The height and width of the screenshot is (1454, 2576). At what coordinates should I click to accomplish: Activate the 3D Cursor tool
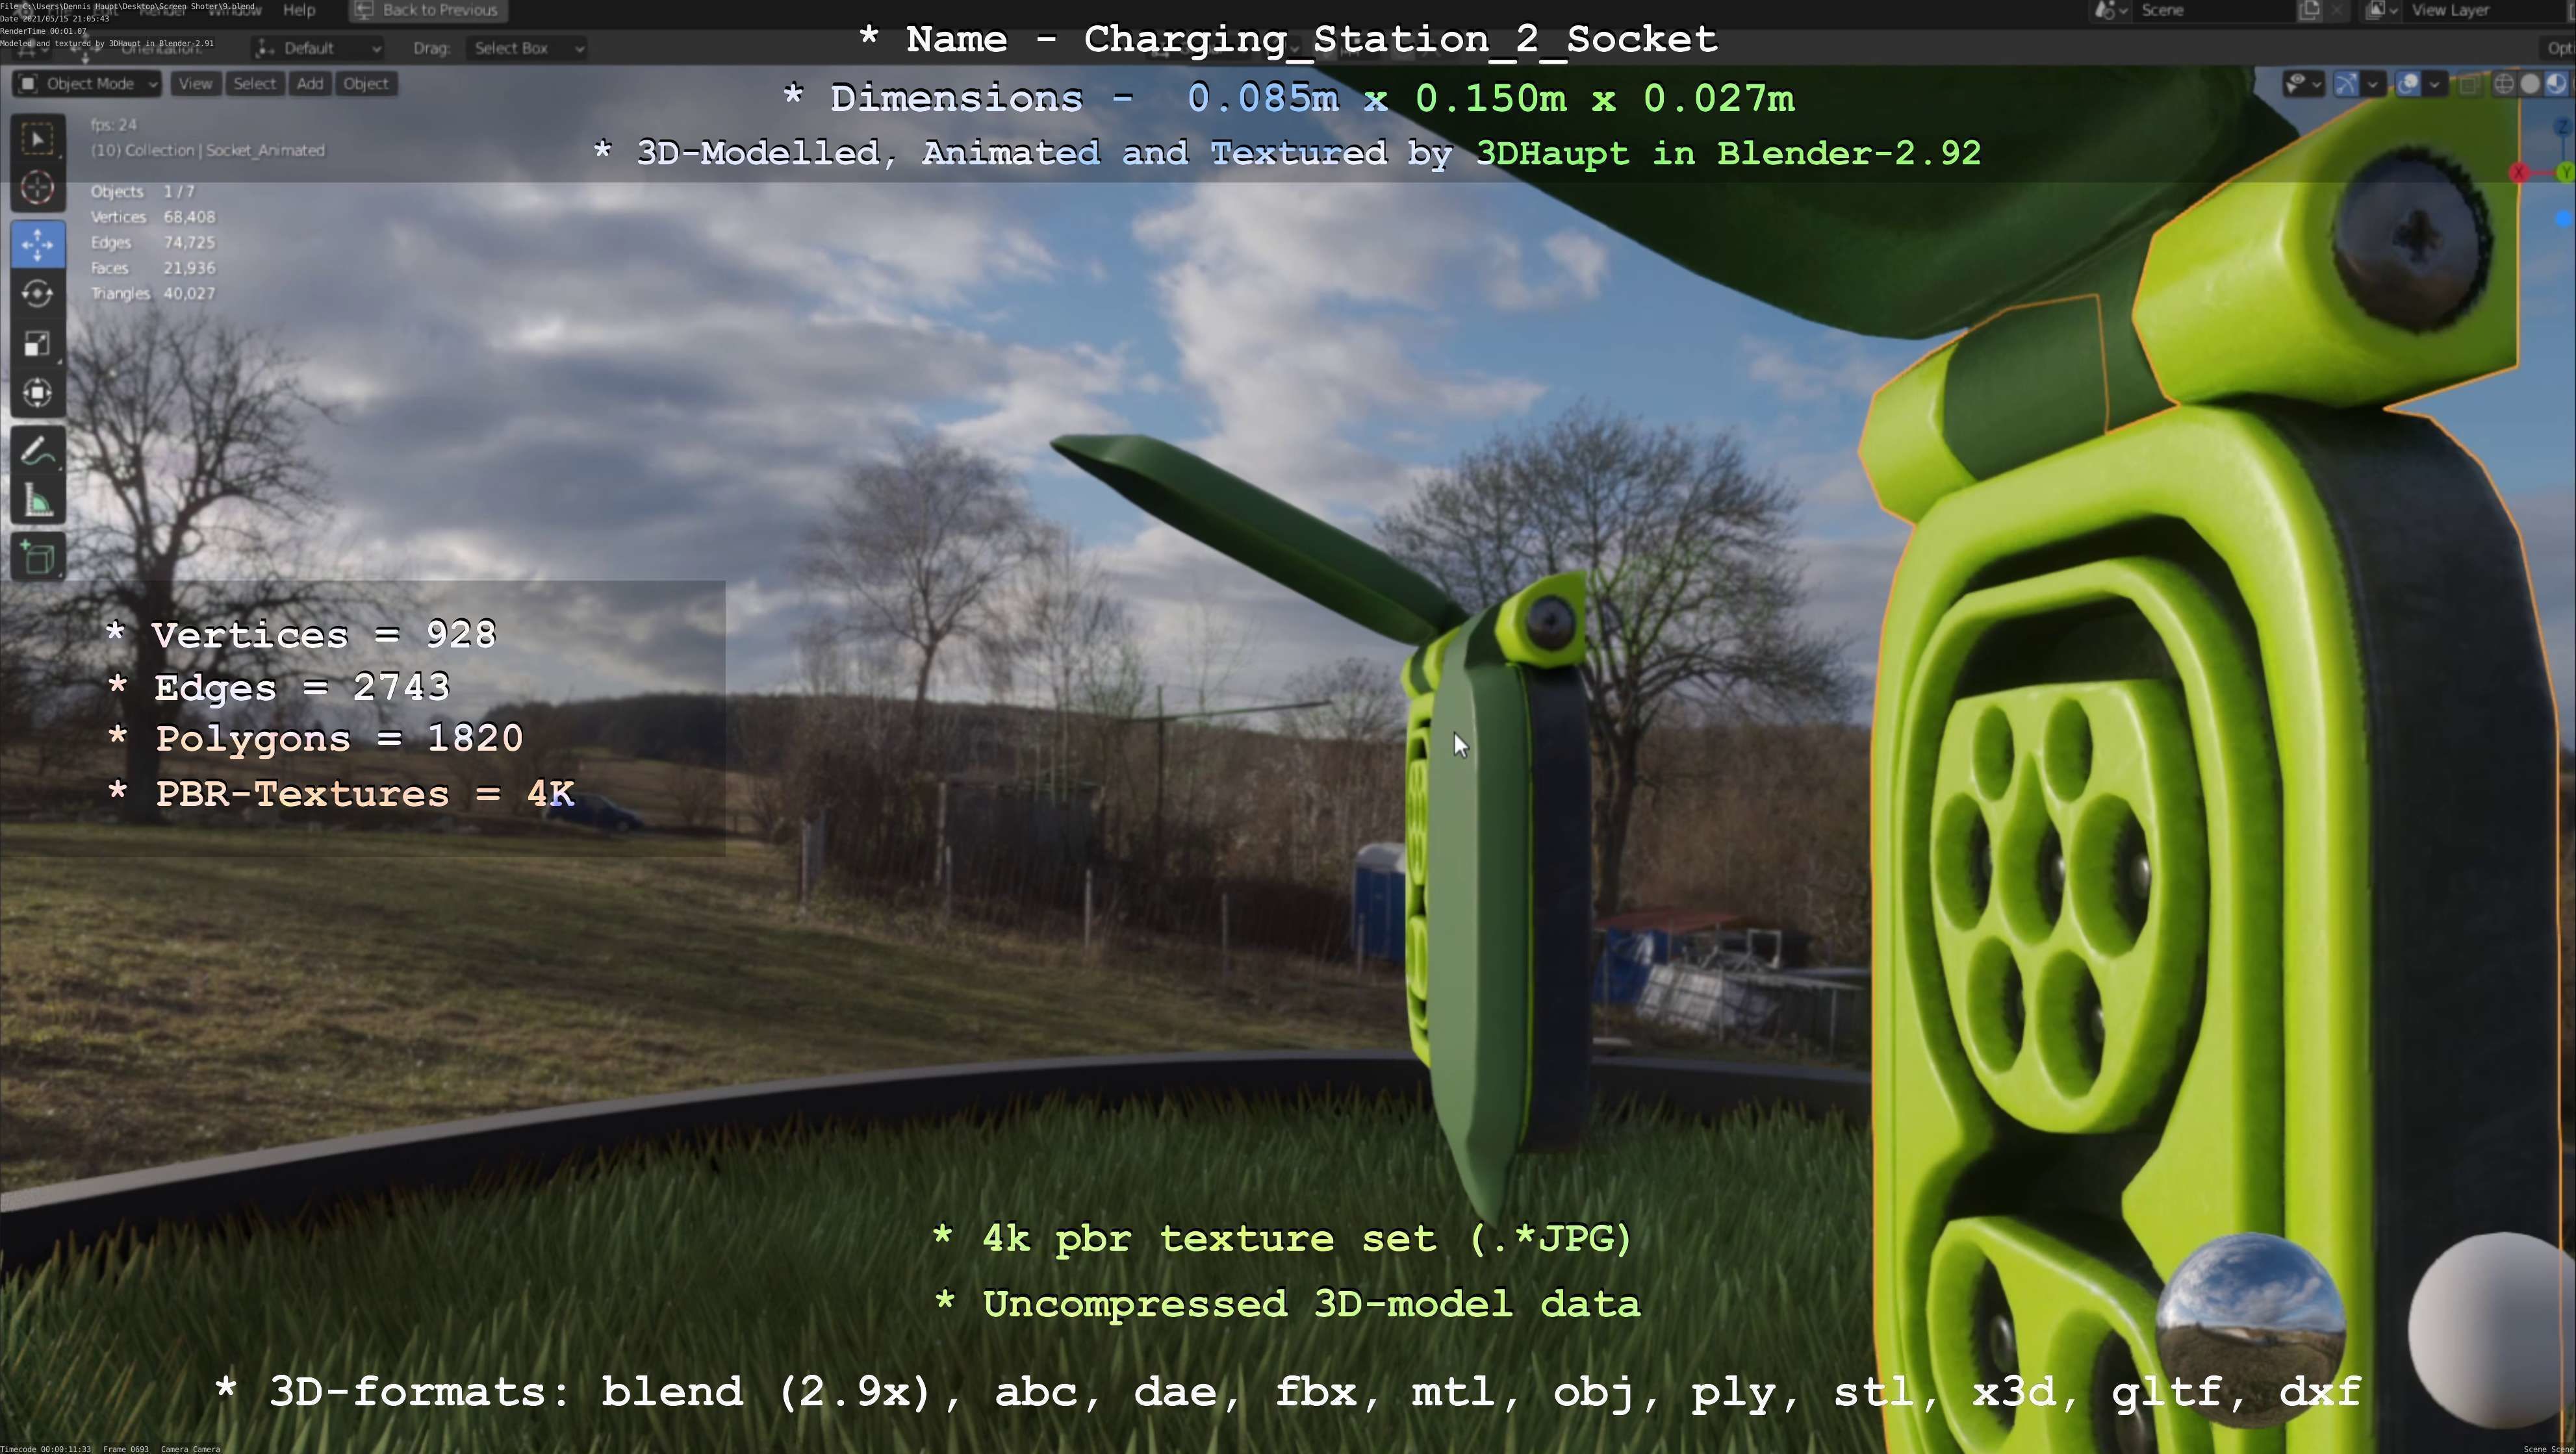[x=38, y=188]
